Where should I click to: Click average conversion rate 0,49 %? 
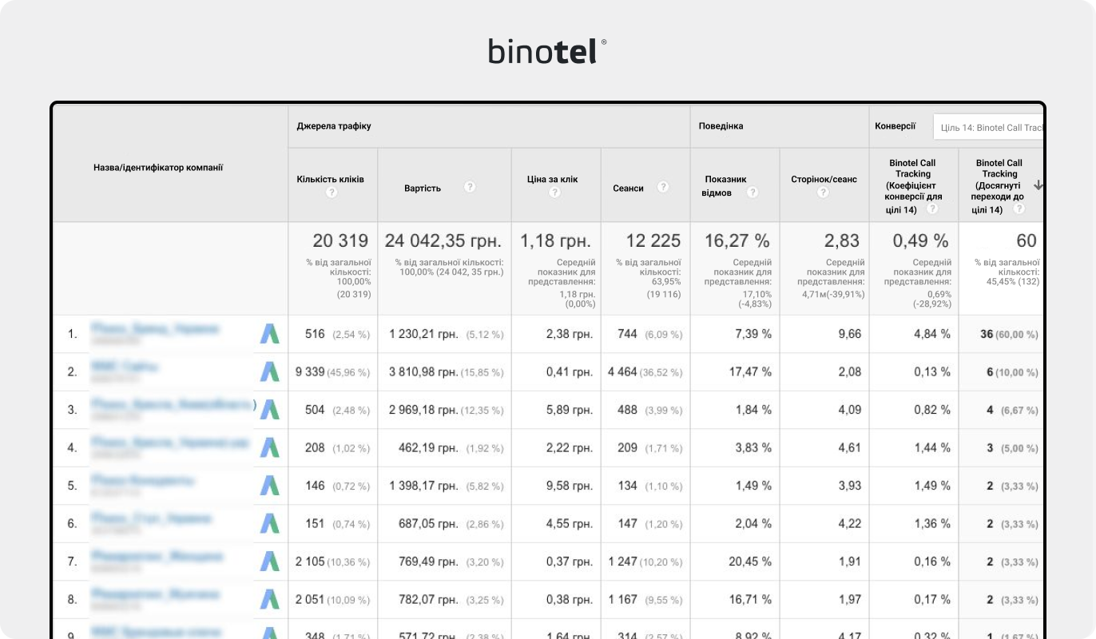point(920,240)
